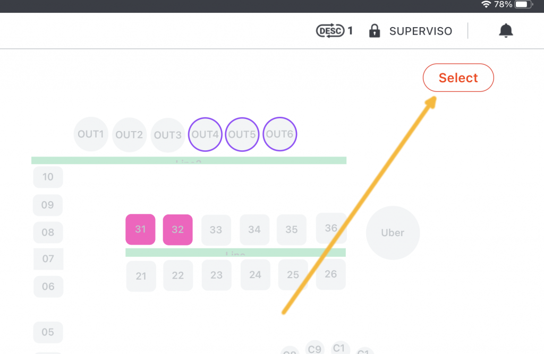This screenshot has height=354, width=544.
Task: Click the red Select button
Action: pyautogui.click(x=458, y=77)
